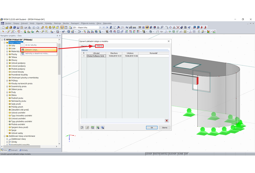Click the fifth bottom icon in dialog
This screenshot has height=173, width=255.
[102, 127]
